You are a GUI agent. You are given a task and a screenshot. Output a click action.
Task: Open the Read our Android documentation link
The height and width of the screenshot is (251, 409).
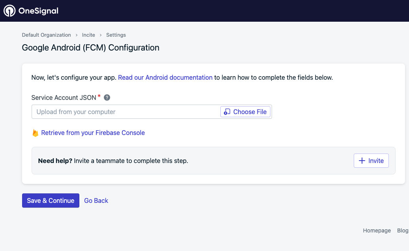[165, 78]
